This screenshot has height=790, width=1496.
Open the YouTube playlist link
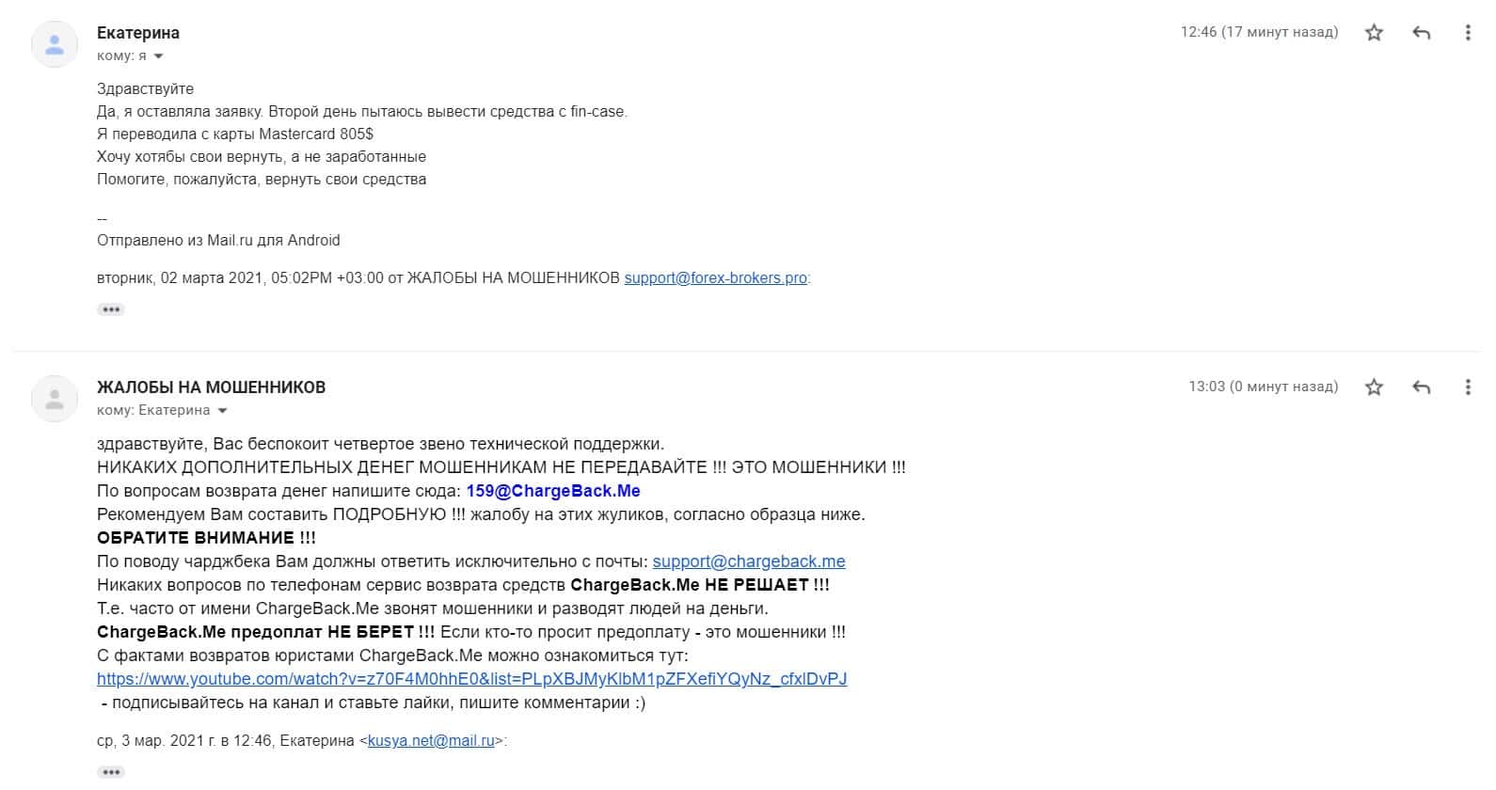coord(472,679)
